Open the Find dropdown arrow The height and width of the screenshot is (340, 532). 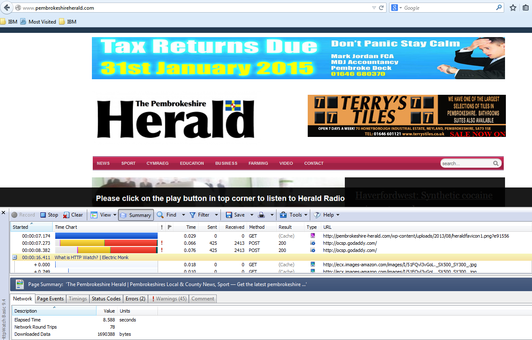[x=183, y=215]
